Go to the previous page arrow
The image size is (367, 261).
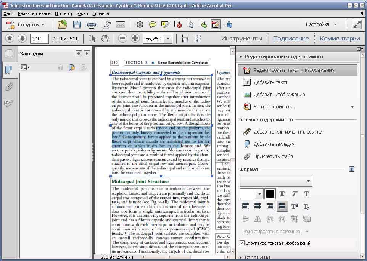[10, 39]
